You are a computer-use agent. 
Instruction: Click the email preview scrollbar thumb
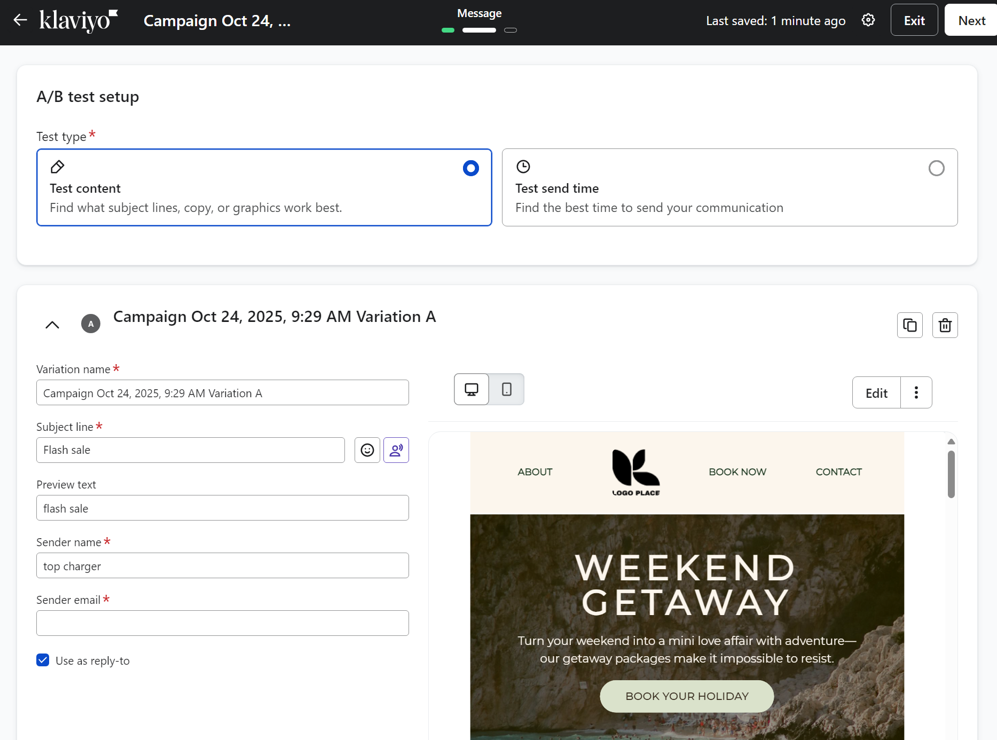[x=951, y=474]
